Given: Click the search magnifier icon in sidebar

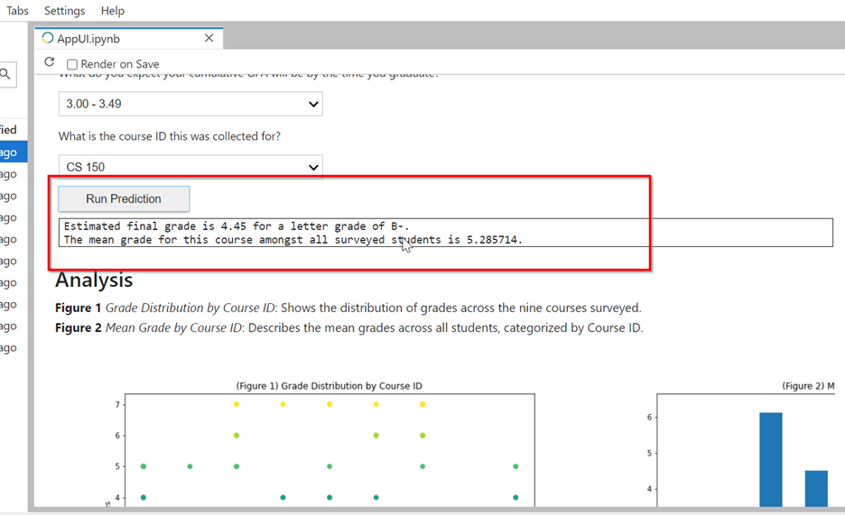Looking at the screenshot, I should [5, 74].
